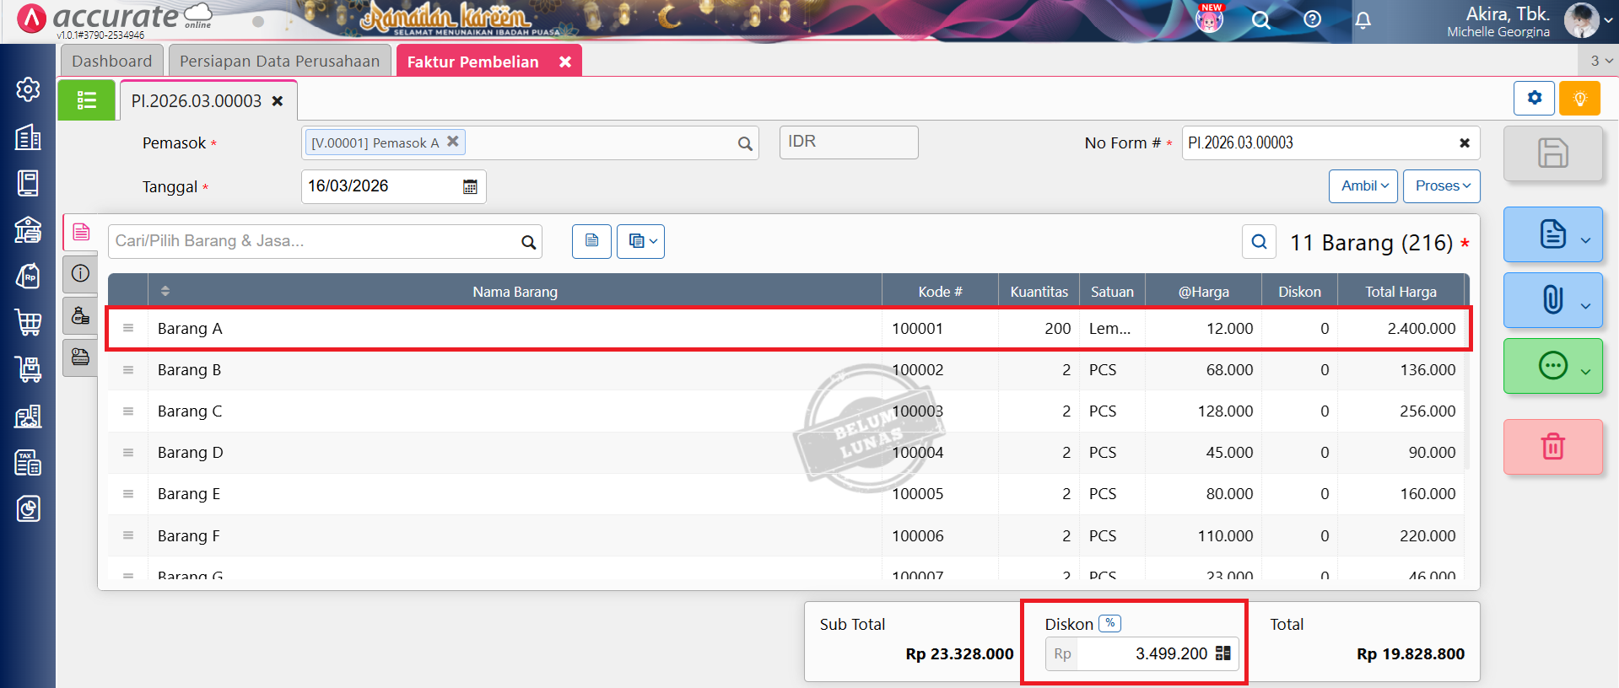
Task: Toggle the Diskon percent mode
Action: pyautogui.click(x=1109, y=624)
